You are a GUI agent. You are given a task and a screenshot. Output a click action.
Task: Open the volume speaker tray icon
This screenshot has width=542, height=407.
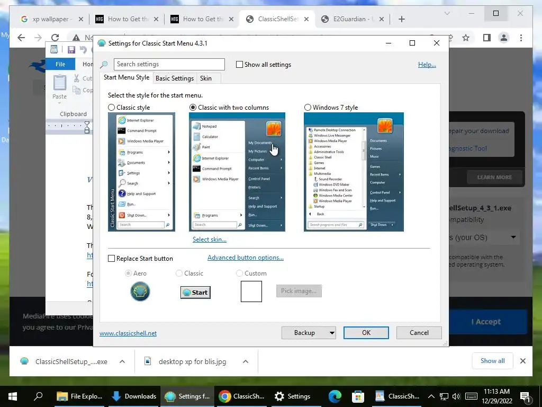(x=456, y=396)
